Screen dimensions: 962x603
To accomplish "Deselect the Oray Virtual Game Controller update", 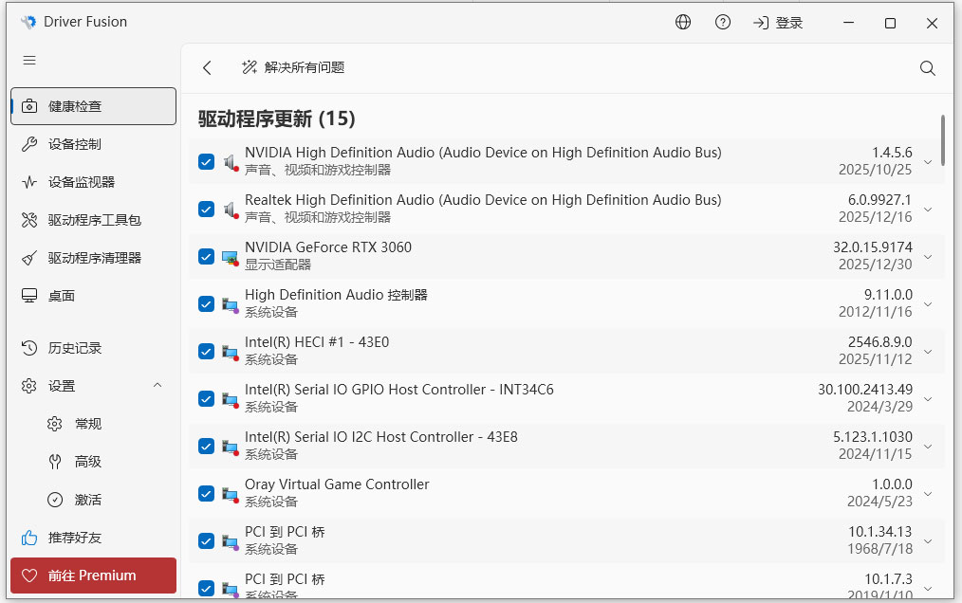I will (206, 493).
